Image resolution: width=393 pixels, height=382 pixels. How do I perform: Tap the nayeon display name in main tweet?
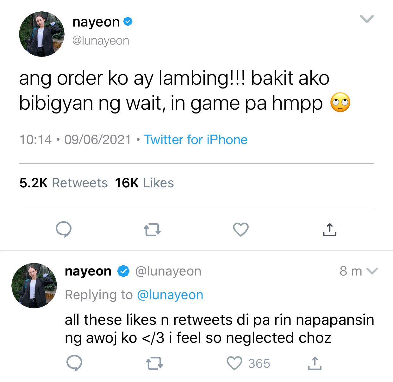[96, 22]
